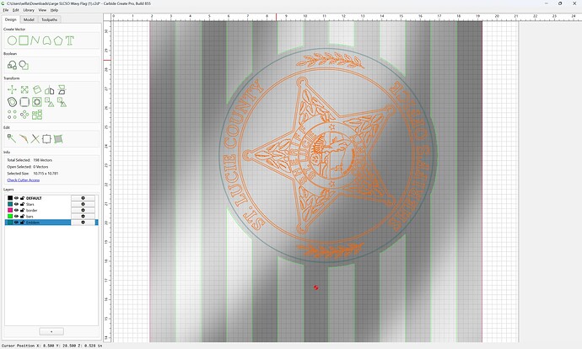Activate the Trim Vectors crossed-lines tool
Image resolution: width=582 pixels, height=349 pixels.
35,139
